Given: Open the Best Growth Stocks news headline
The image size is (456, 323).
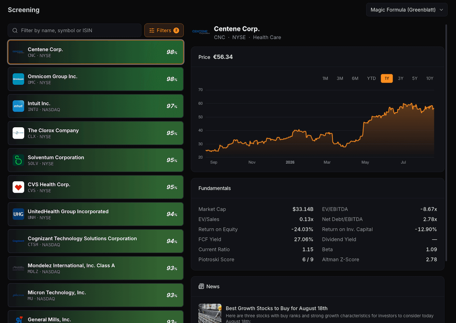Looking at the screenshot, I should click(x=277, y=308).
